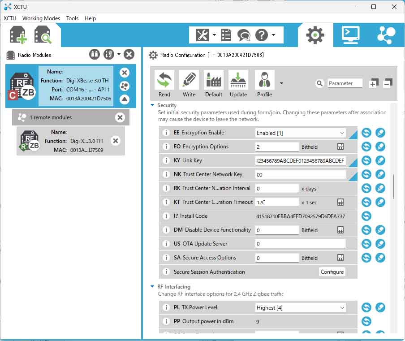Screen dimensions: 405x341
Task: Open the Consoles working mode
Action: (x=350, y=35)
